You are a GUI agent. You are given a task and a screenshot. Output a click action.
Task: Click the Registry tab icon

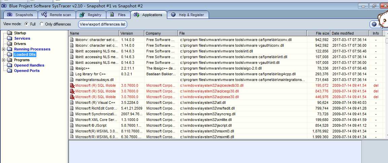tap(82, 14)
